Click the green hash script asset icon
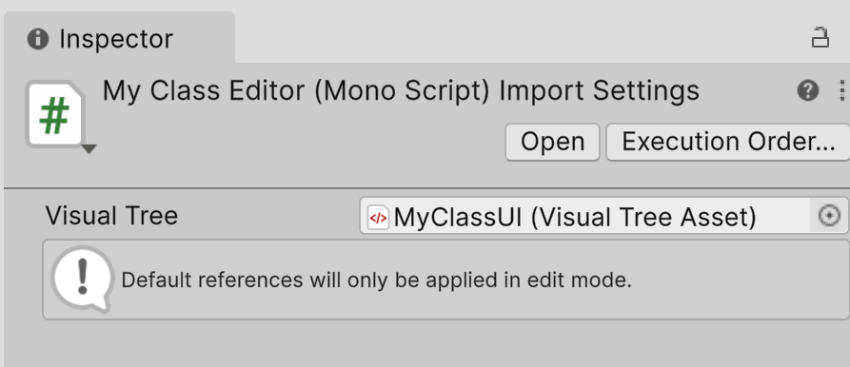Viewport: 850px width, 367px height. click(x=55, y=114)
